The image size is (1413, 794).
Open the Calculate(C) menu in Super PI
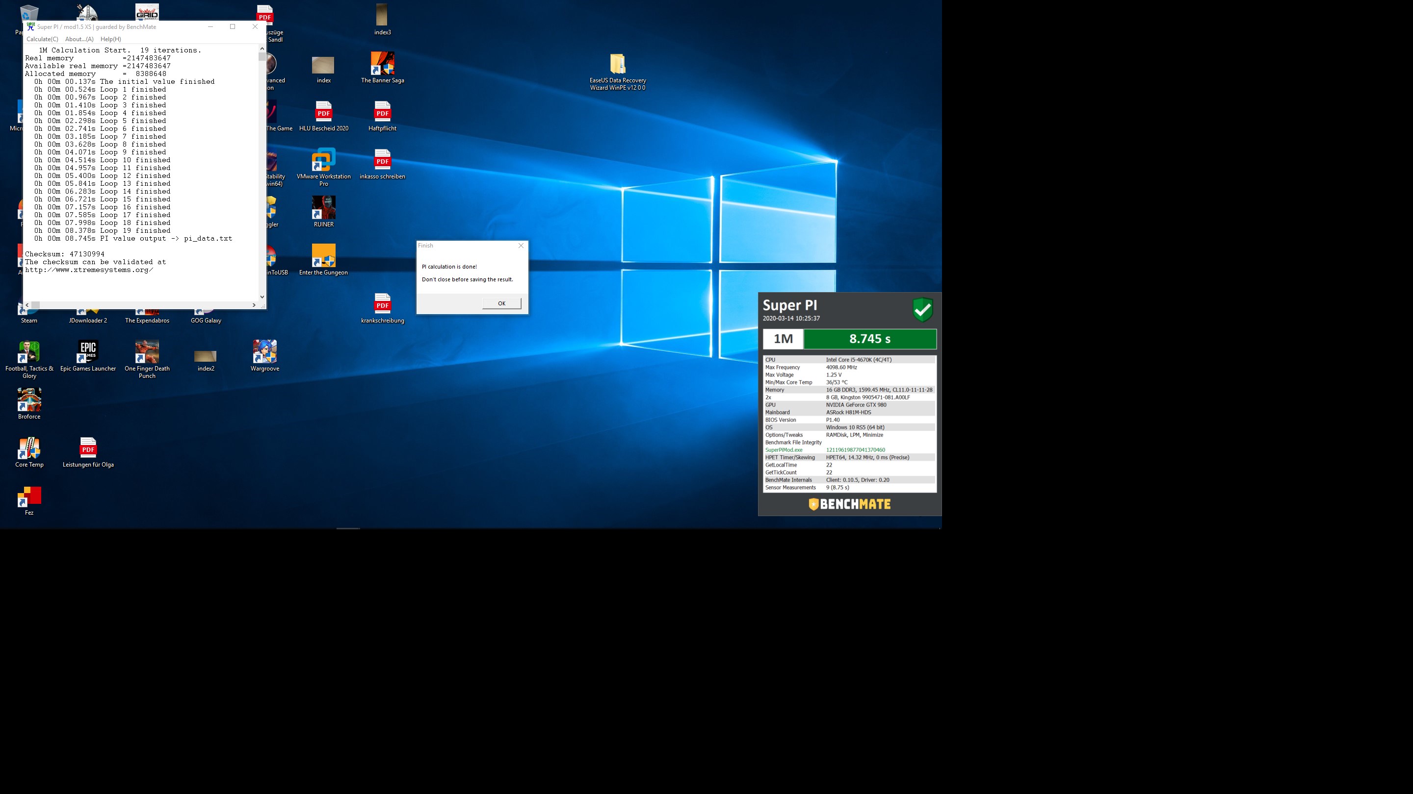coord(42,39)
